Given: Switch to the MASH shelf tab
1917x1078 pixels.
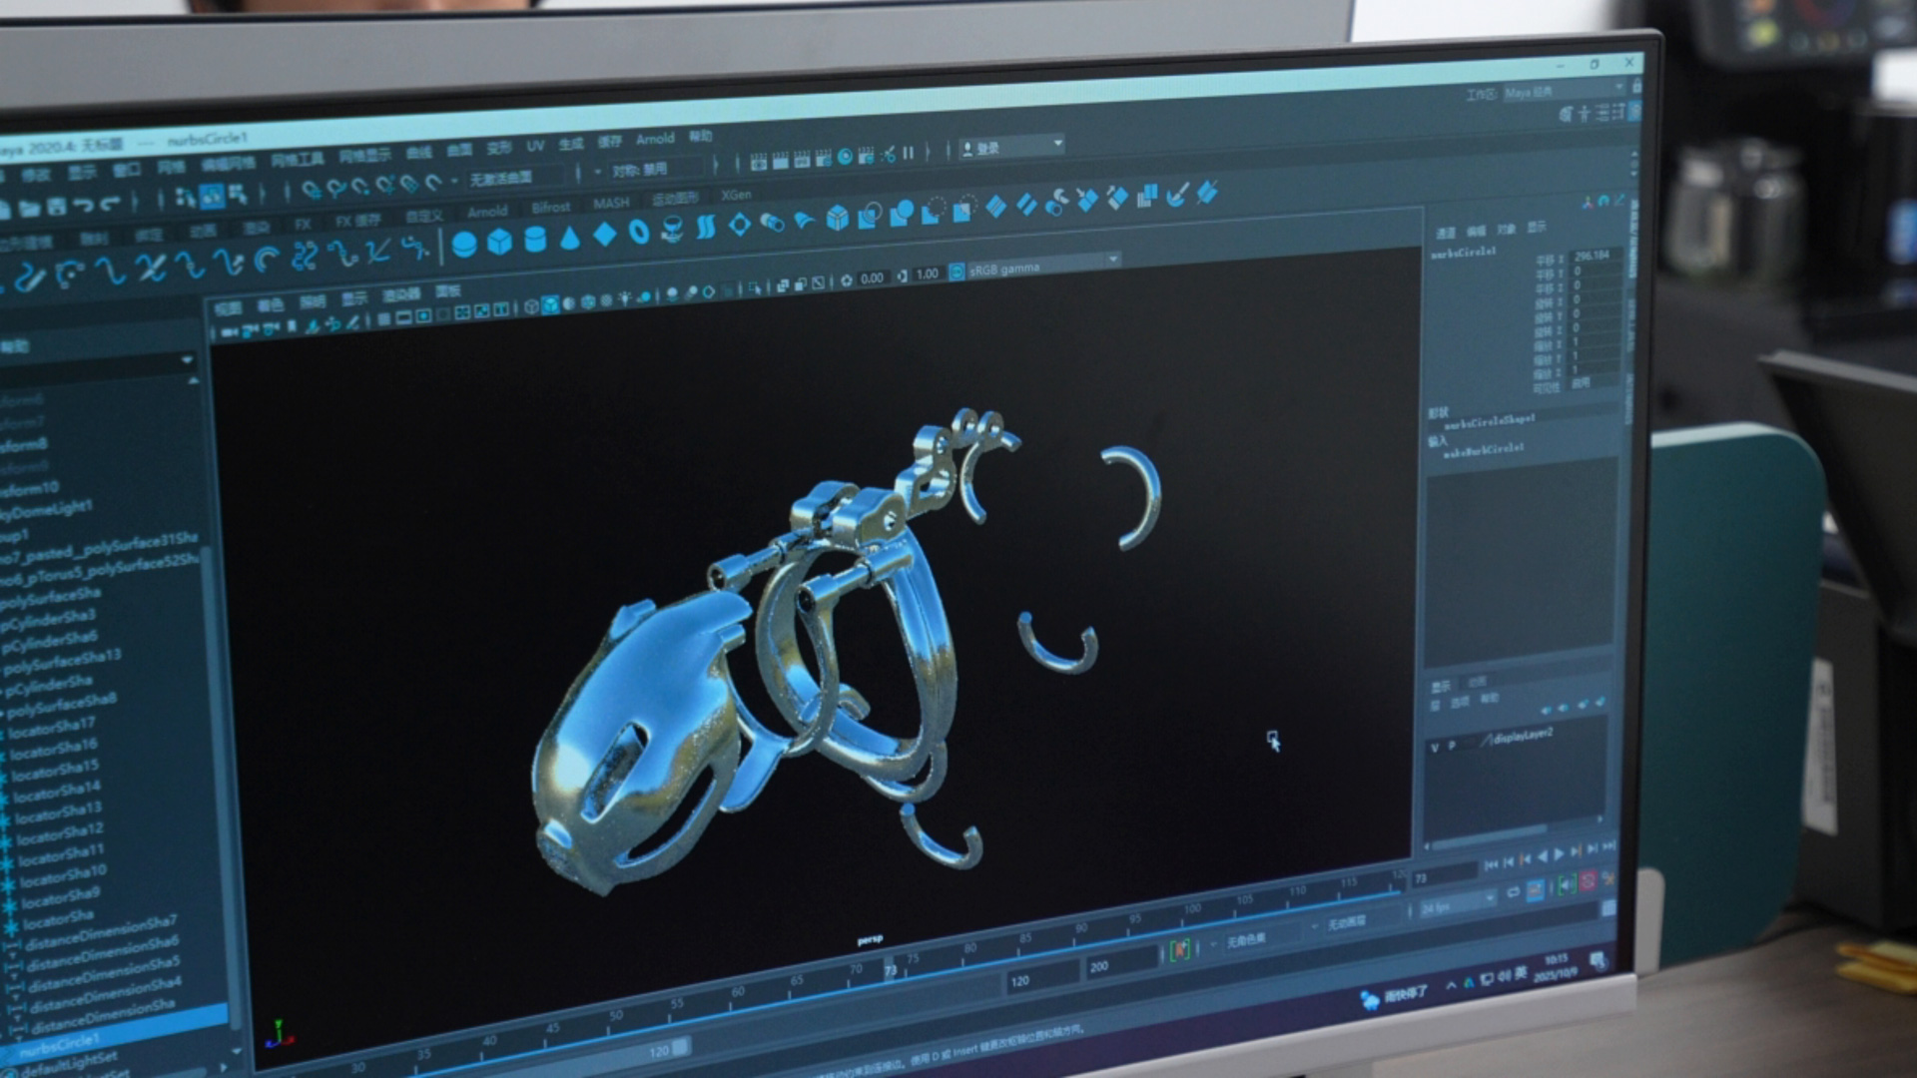Looking at the screenshot, I should point(611,203).
